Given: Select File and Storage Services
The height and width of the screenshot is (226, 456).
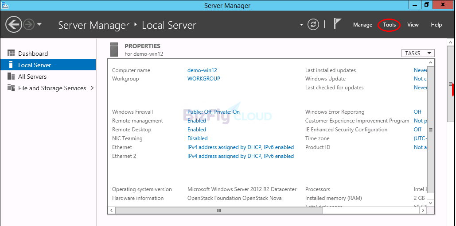Looking at the screenshot, I should [x=52, y=88].
